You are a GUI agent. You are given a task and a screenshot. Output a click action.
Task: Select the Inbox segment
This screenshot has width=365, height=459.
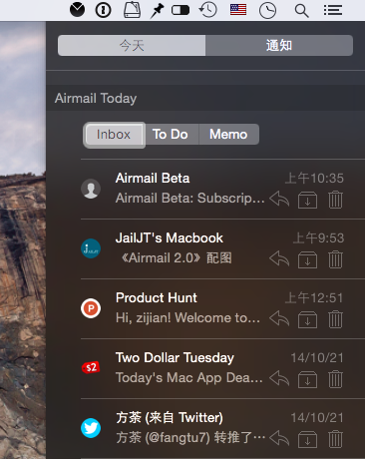(114, 135)
